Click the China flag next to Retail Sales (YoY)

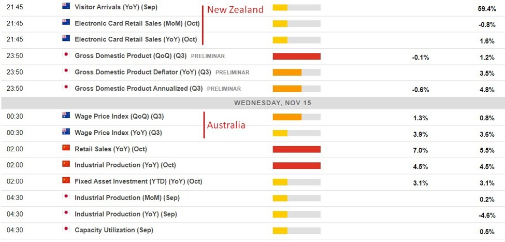click(x=66, y=148)
